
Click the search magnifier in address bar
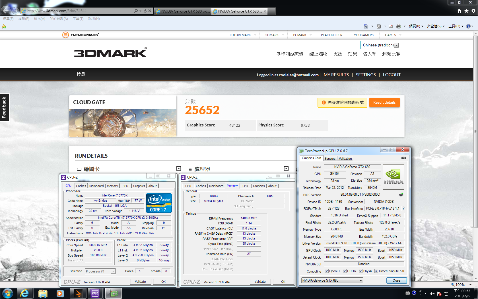tap(136, 11)
